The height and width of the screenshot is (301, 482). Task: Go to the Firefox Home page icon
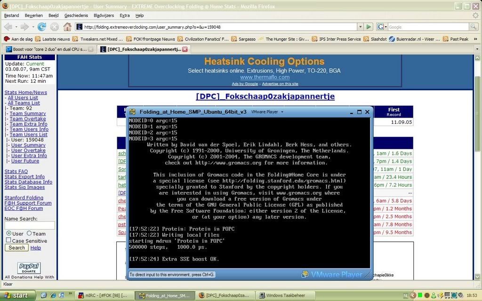67,27
